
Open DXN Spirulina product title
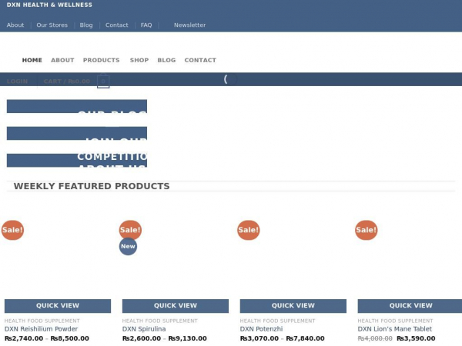click(x=144, y=329)
